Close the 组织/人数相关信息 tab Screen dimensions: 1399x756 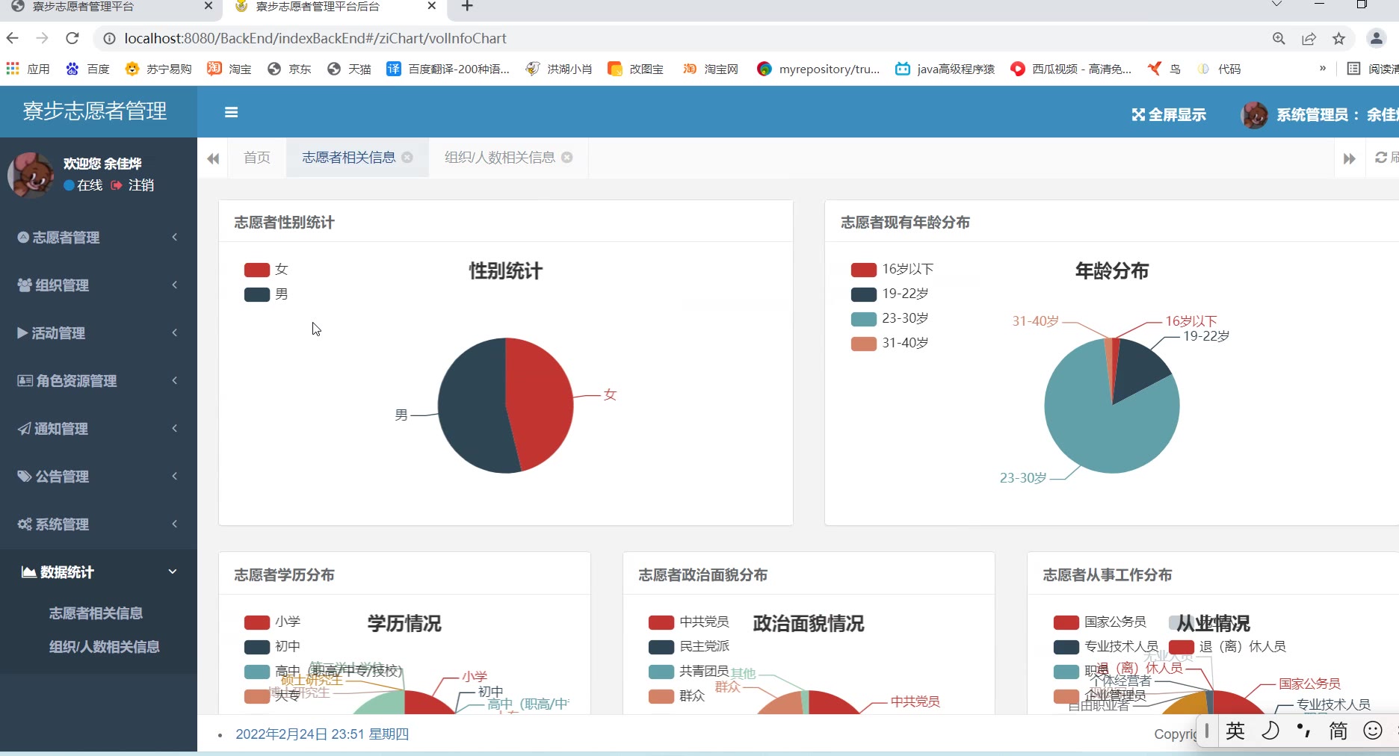[x=567, y=158]
